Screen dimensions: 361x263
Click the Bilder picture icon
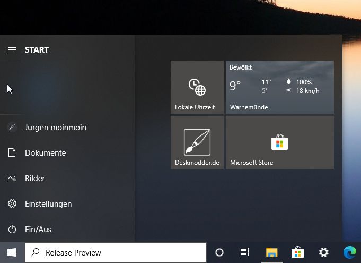tap(12, 179)
